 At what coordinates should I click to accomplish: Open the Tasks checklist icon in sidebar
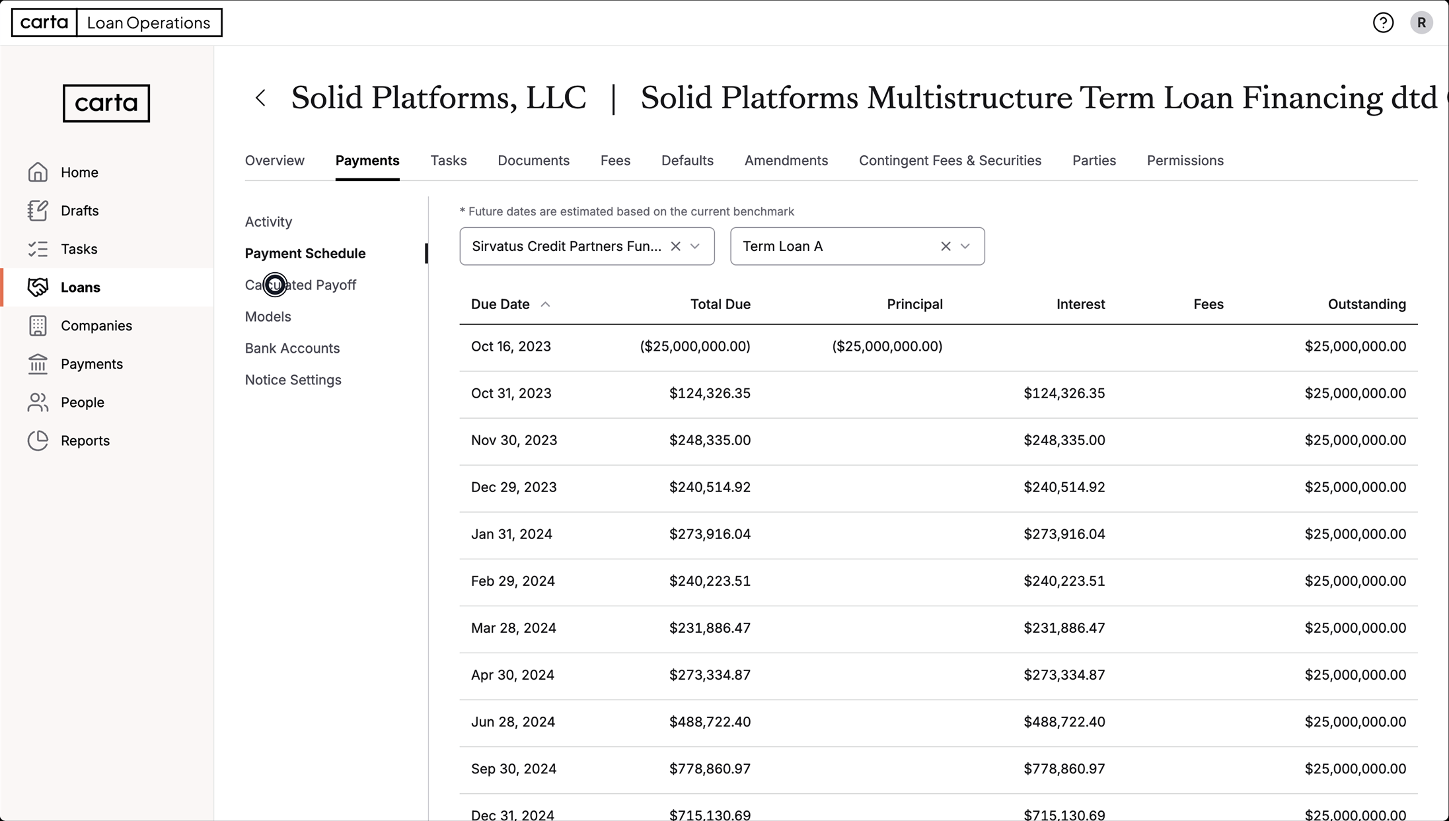[38, 248]
